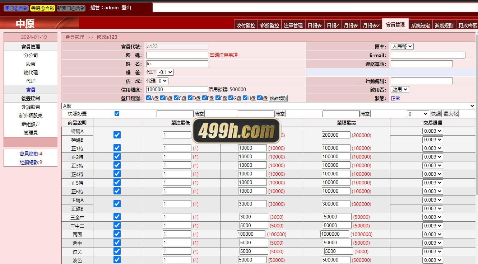Click the 正碼A 單項最高 field showing 300000

(336, 204)
